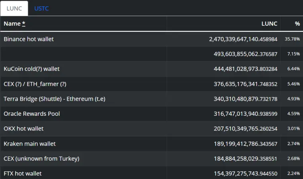Sort by the % column header
The width and height of the screenshot is (303, 179).
[297, 23]
